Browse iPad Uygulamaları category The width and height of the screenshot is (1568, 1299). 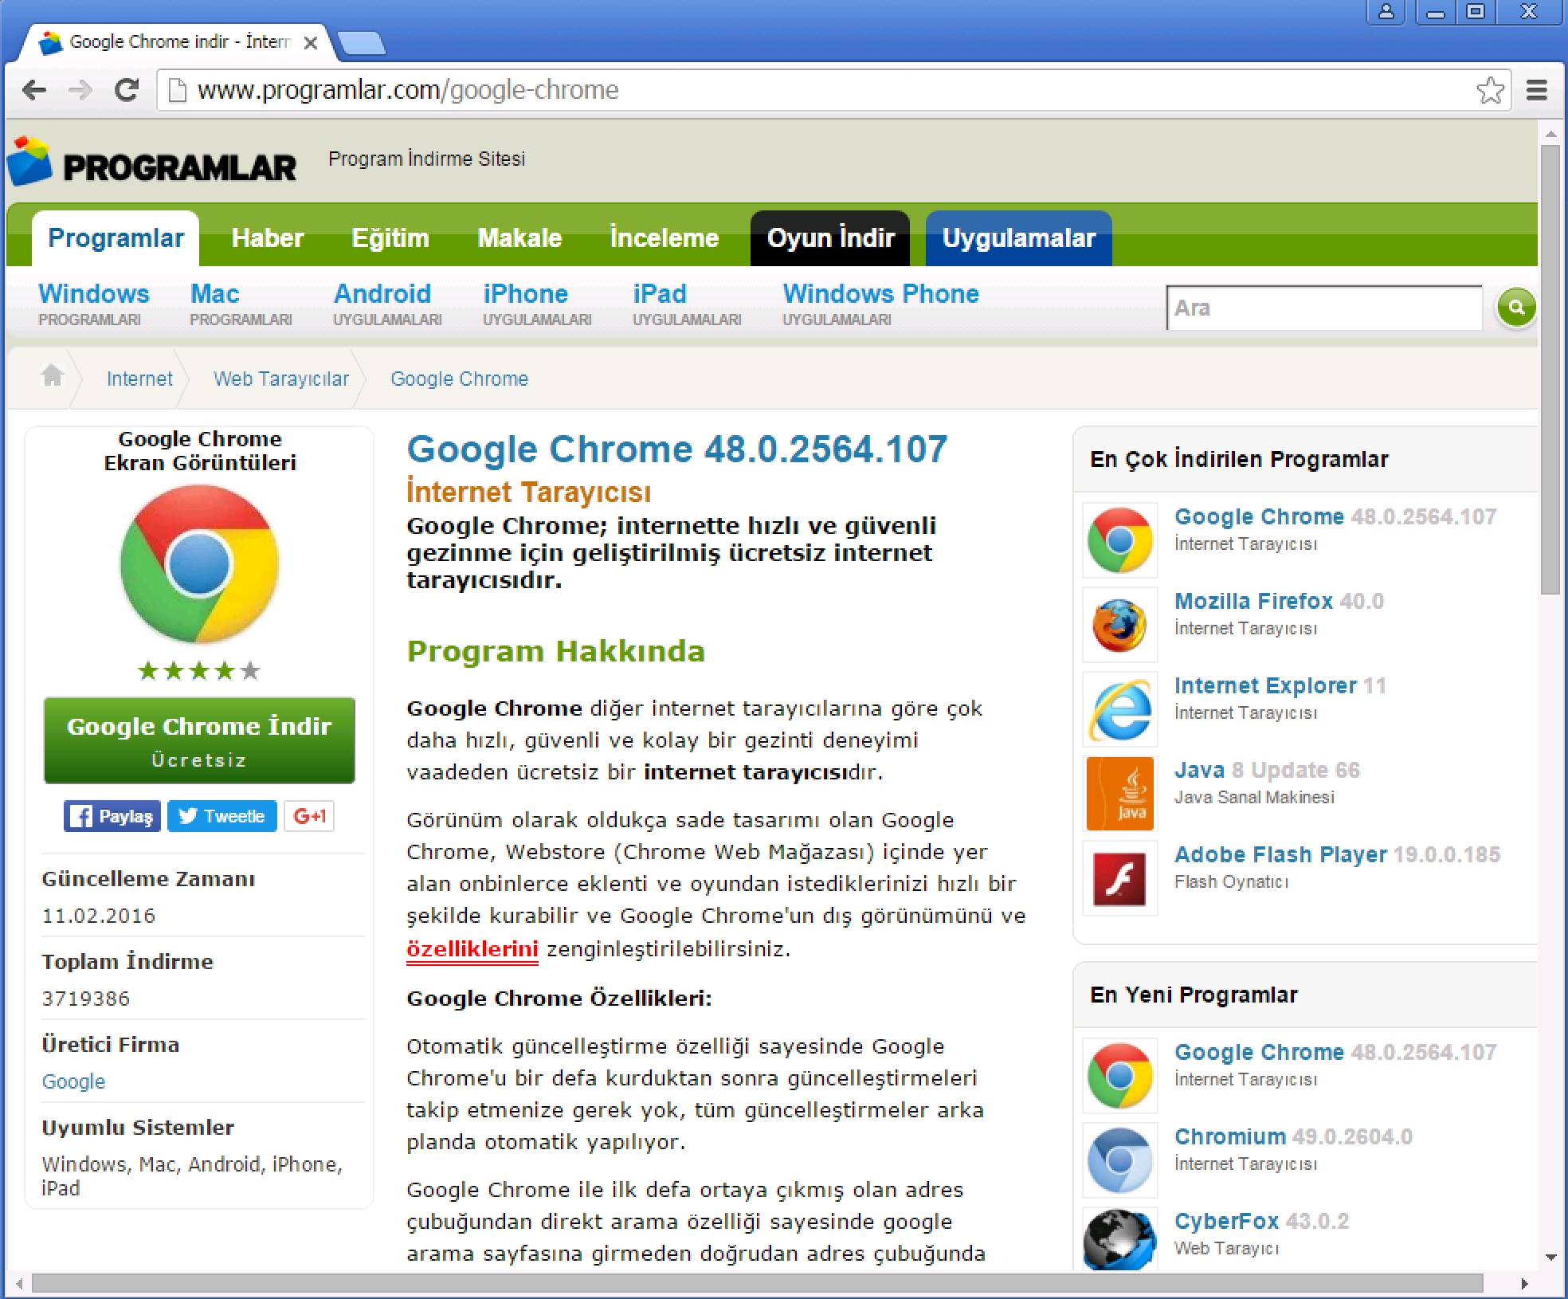[687, 304]
